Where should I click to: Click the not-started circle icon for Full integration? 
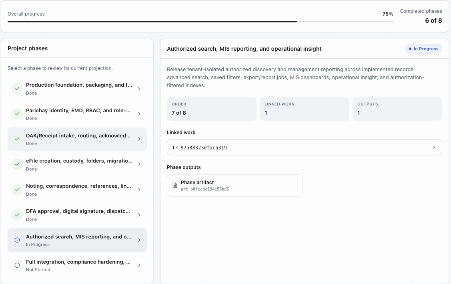tap(17, 265)
